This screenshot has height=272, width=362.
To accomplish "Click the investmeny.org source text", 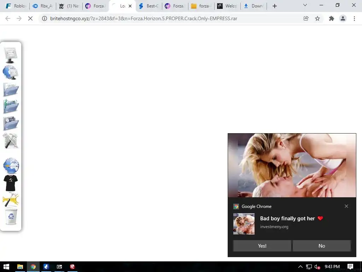I will click(x=274, y=227).
